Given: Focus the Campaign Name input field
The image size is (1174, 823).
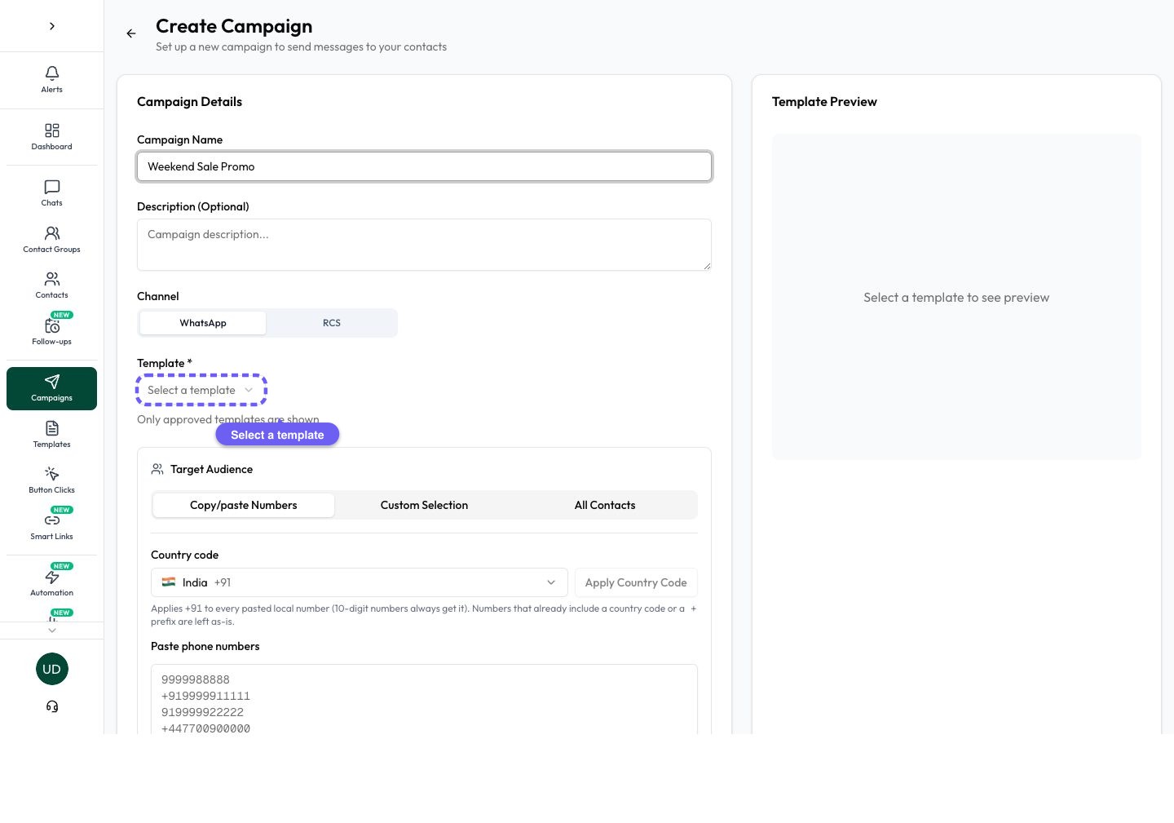Looking at the screenshot, I should [424, 166].
